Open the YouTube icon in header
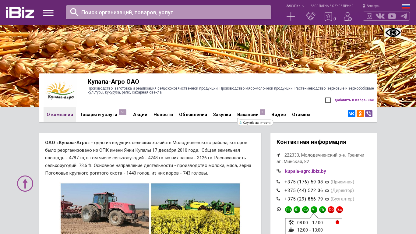 (x=392, y=16)
